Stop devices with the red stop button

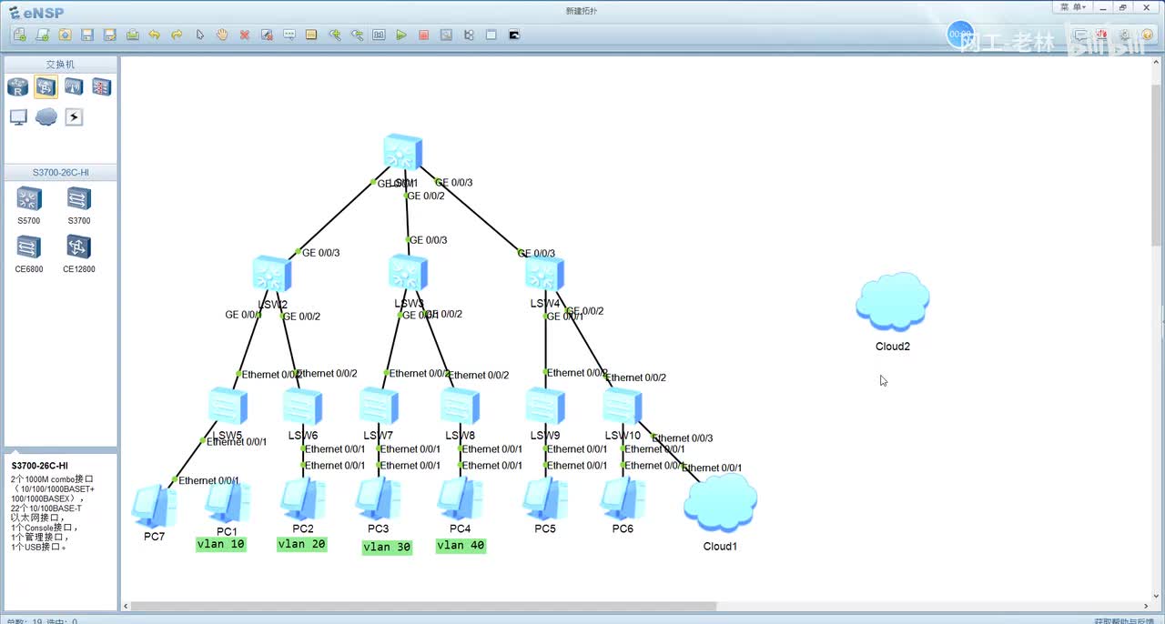[x=424, y=35]
